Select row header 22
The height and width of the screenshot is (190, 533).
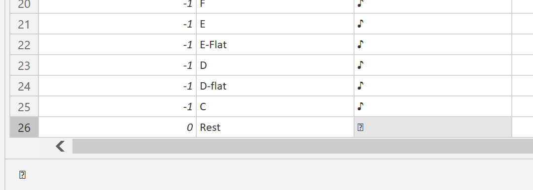24,44
